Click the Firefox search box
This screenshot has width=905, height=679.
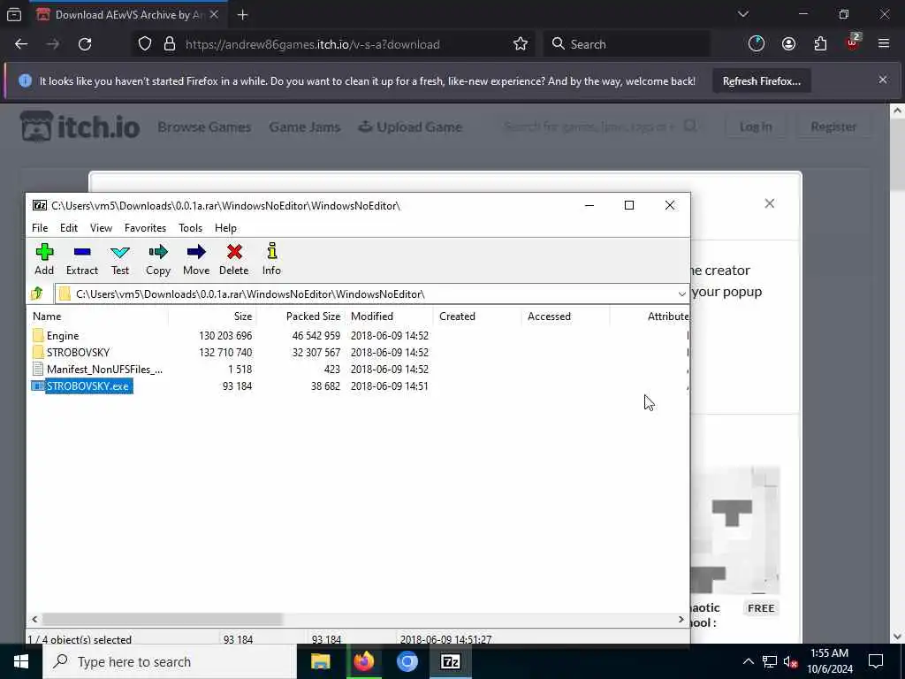point(627,44)
